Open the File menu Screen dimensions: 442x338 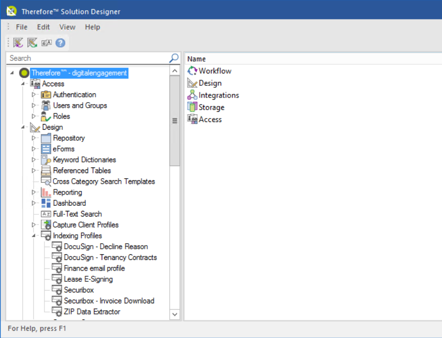pos(21,27)
